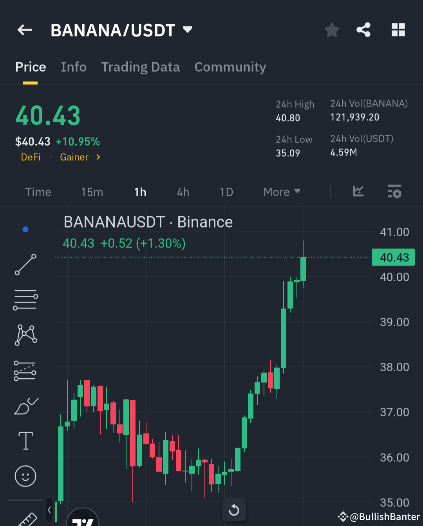423x526 pixels.
Task: Open the indicators settings icon
Action: [x=394, y=192]
